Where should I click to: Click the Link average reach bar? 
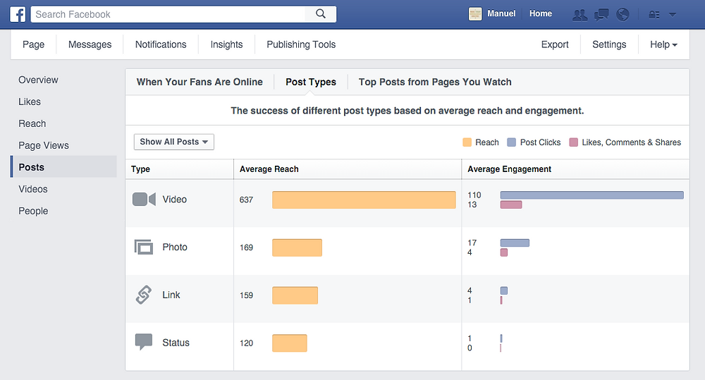pos(295,295)
